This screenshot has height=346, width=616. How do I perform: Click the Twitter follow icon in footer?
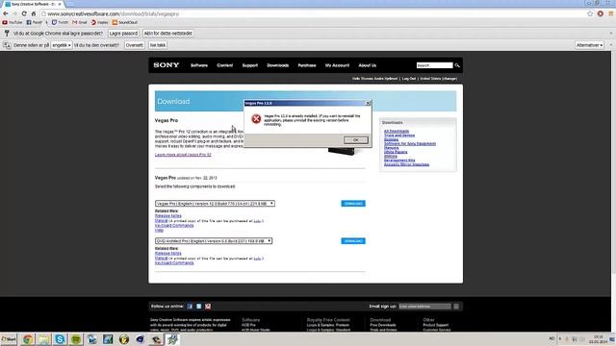(x=199, y=307)
